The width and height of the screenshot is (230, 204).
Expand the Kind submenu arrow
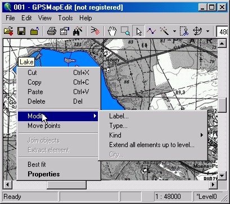pyautogui.click(x=202, y=135)
